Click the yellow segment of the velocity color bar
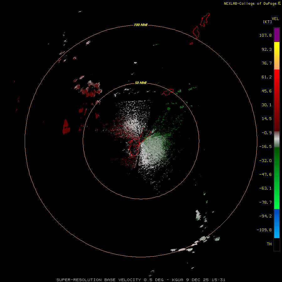282x282 pixels. (277, 56)
